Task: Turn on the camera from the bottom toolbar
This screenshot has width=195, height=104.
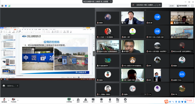Action: click(13, 100)
